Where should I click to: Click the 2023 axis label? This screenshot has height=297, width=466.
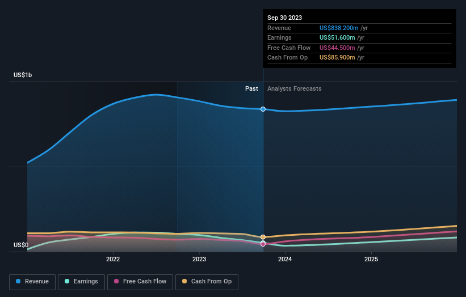[199, 260]
